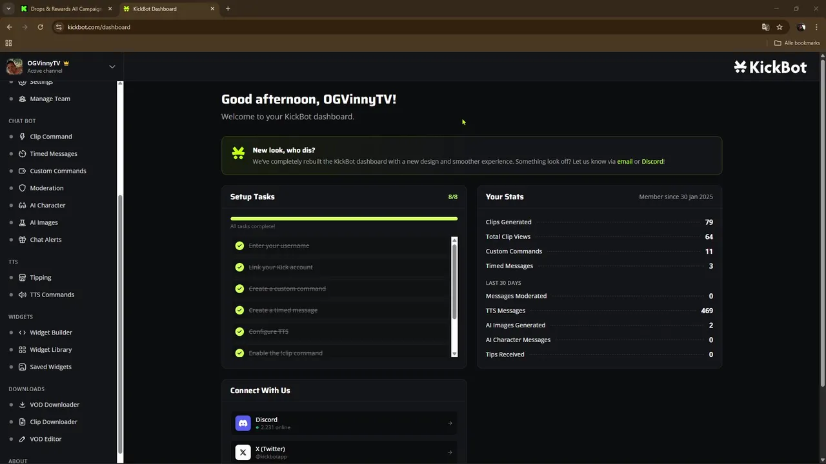Bookmark this page with star icon

click(x=780, y=27)
